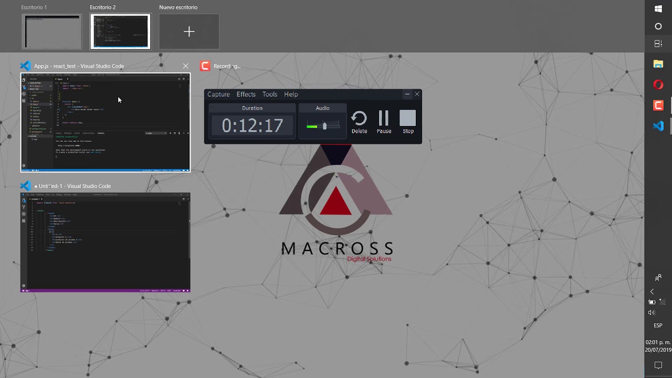Switch to Escritorio 1 desktop thumbnail

click(x=52, y=32)
